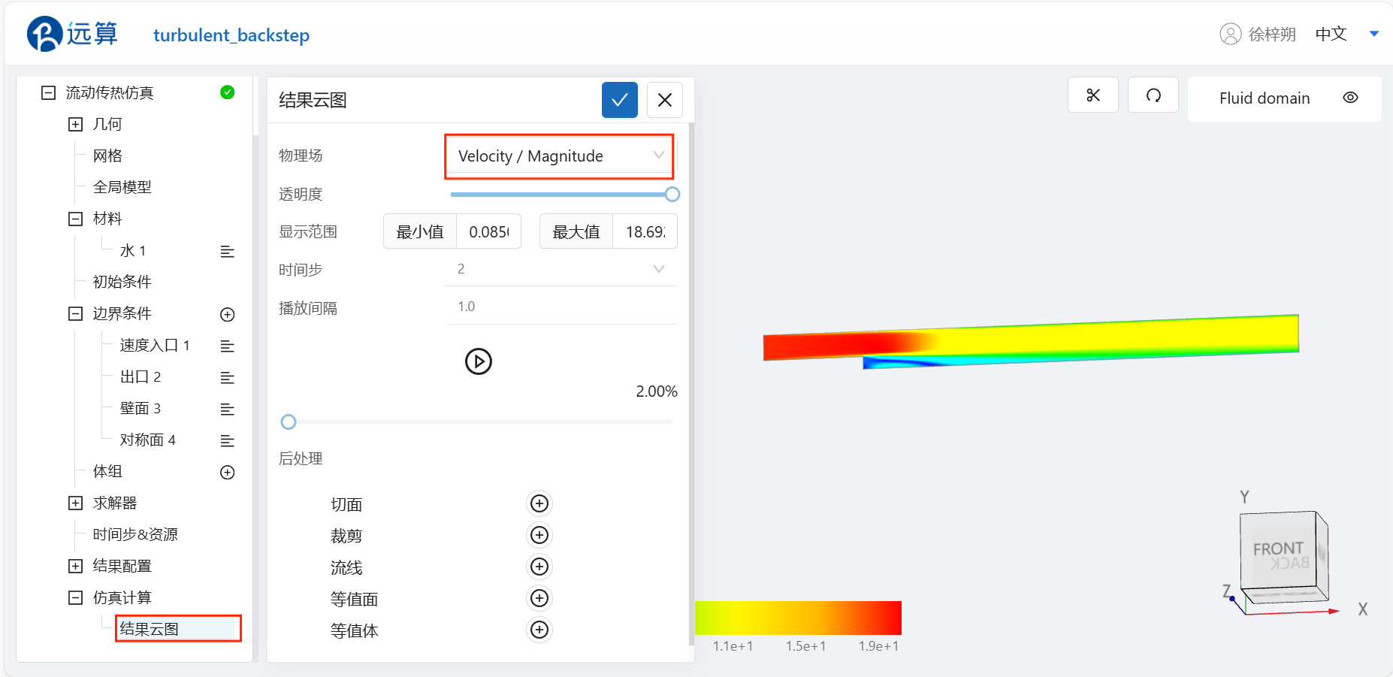Add a new boundary condition
Screen dimensions: 1393x677
click(227, 314)
